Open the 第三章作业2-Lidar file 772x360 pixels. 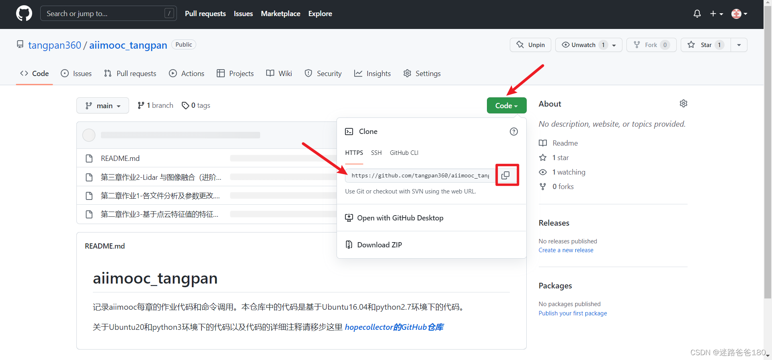pos(161,177)
